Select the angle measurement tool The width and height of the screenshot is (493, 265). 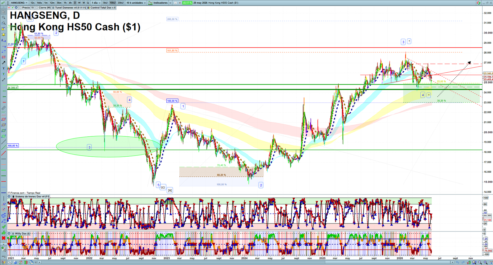pos(4,204)
